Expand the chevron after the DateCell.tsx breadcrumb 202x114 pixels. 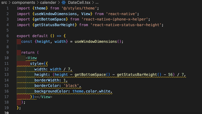(x=93, y=3)
